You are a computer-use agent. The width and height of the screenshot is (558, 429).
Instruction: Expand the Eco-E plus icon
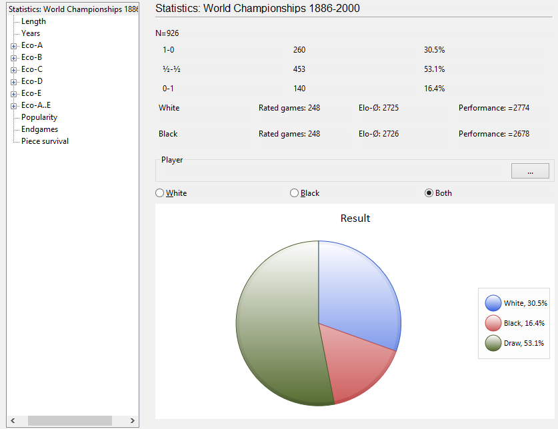click(13, 93)
